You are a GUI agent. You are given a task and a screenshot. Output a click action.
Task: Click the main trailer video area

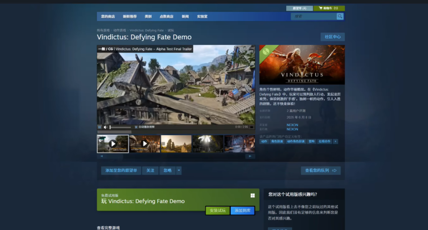click(176, 85)
